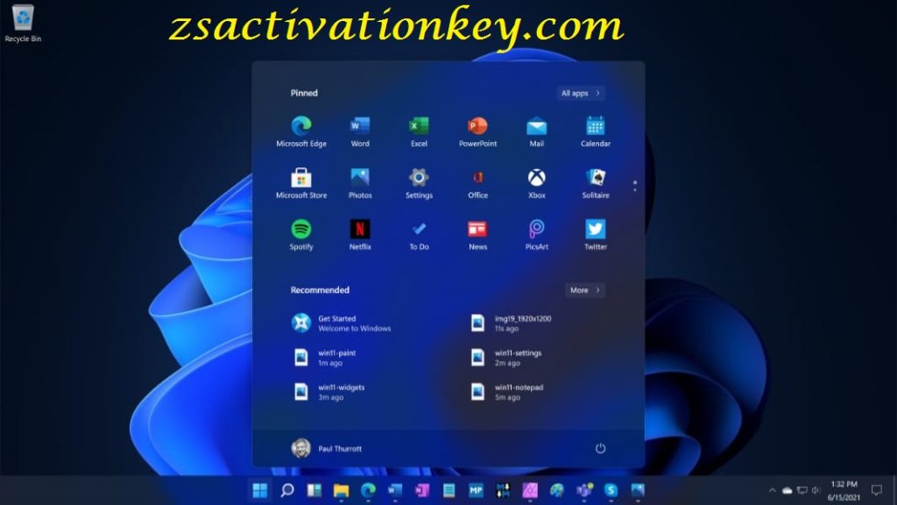Open the Recycle Bin on desktop
Viewport: 897px width, 505px height.
click(23, 23)
